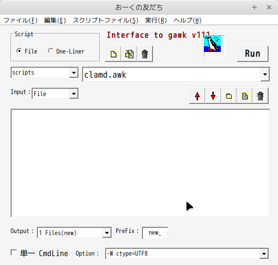Open the ヘルプ(H) menu

(188, 20)
